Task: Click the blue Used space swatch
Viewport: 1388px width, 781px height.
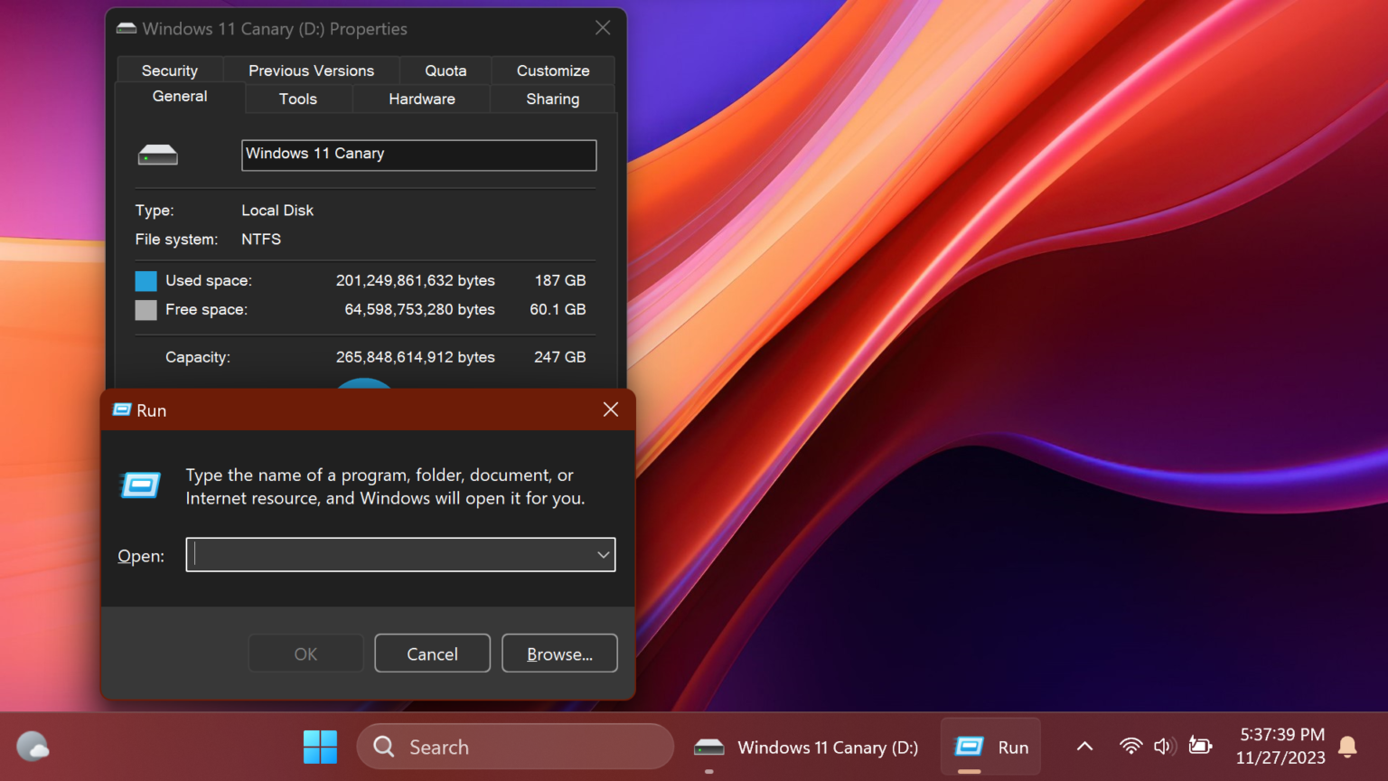Action: click(145, 280)
